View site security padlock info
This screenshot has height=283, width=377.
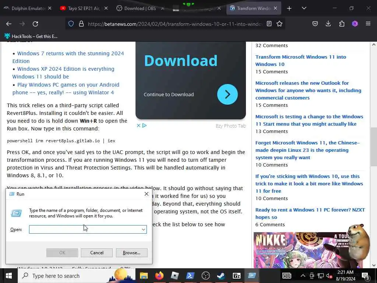[81, 24]
